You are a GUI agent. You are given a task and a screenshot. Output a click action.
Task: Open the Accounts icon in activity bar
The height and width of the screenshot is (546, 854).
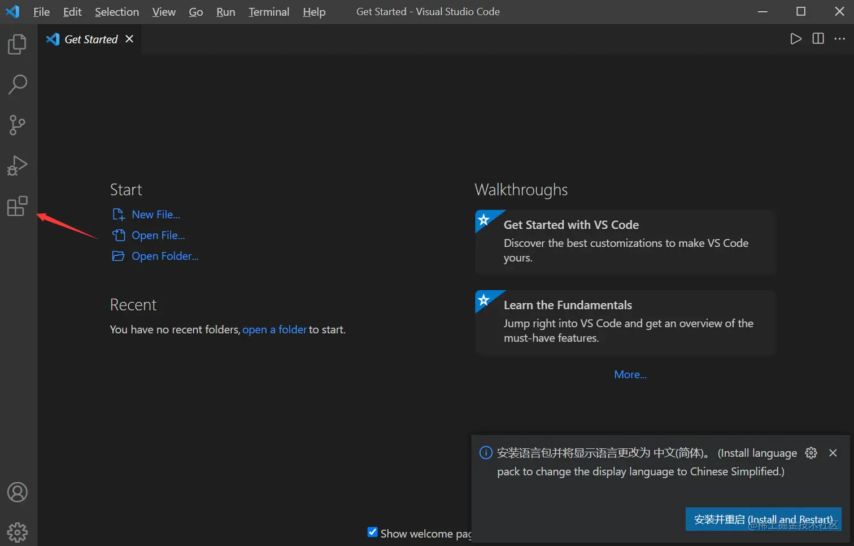point(18,492)
